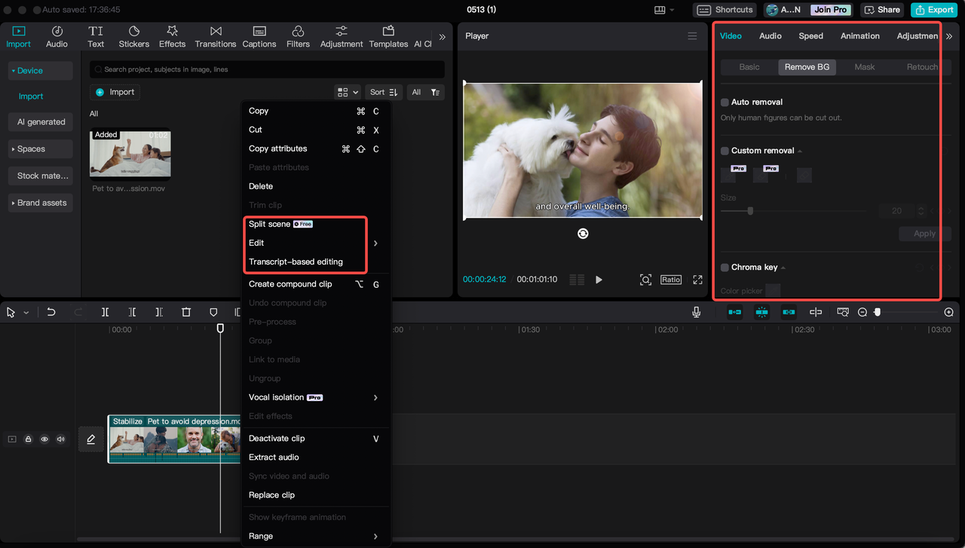Select the 'Pet to av...ssion.mov' media thumbnail

[130, 153]
